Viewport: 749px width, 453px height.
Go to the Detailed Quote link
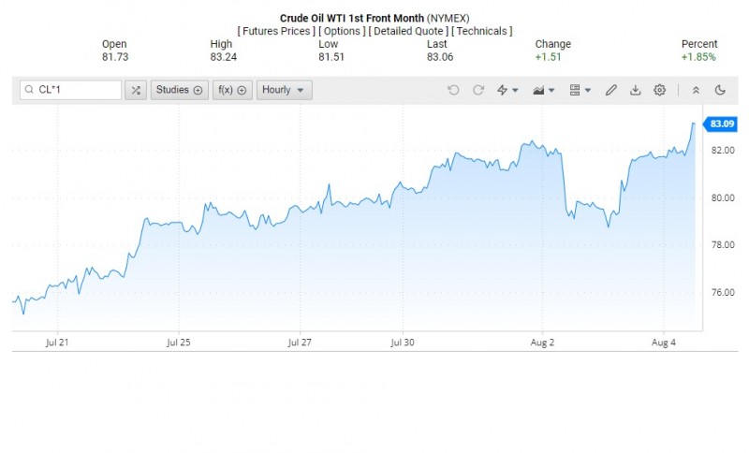click(407, 31)
